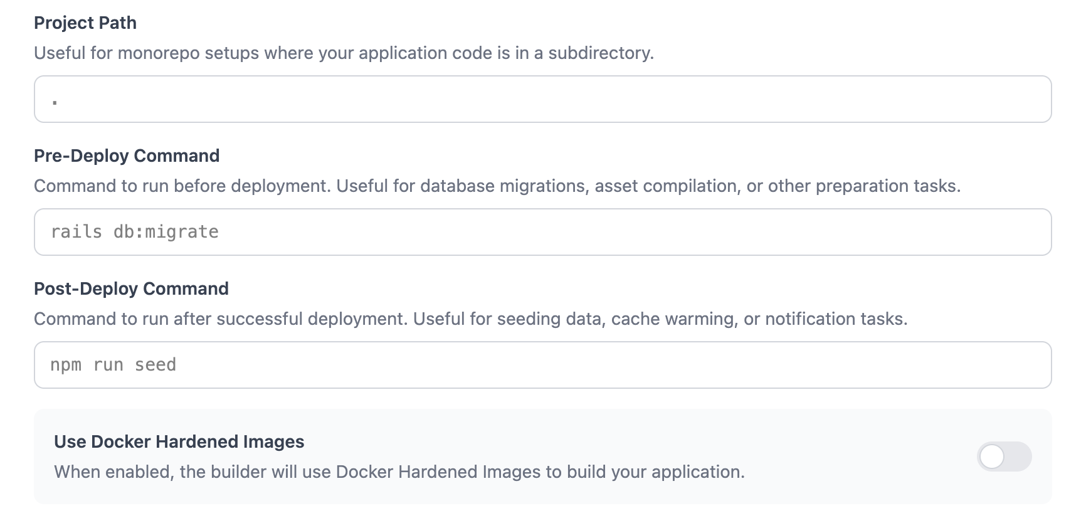Click the dot placeholder in Project Path
Image resolution: width=1086 pixels, height=528 pixels.
click(x=55, y=102)
